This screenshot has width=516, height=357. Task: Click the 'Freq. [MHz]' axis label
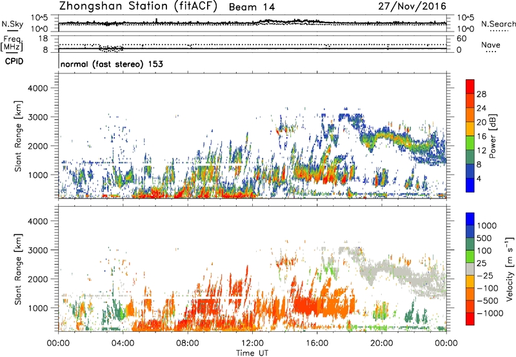[12, 43]
